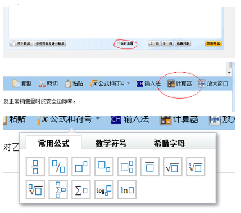Switch to 常用公式 tab

point(53,143)
